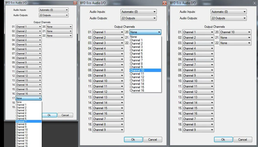This screenshot has height=147, width=258.
Task: Open output 17 Channel 7 dropdown in middle window
Action: point(108,119)
